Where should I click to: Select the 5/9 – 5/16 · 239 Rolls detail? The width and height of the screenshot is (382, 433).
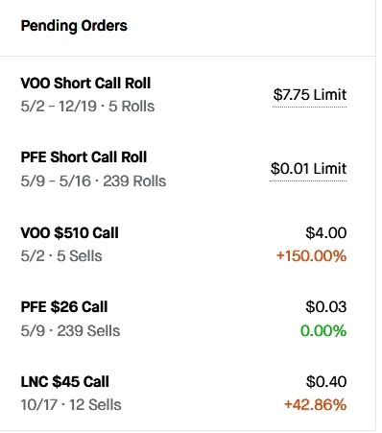point(93,181)
